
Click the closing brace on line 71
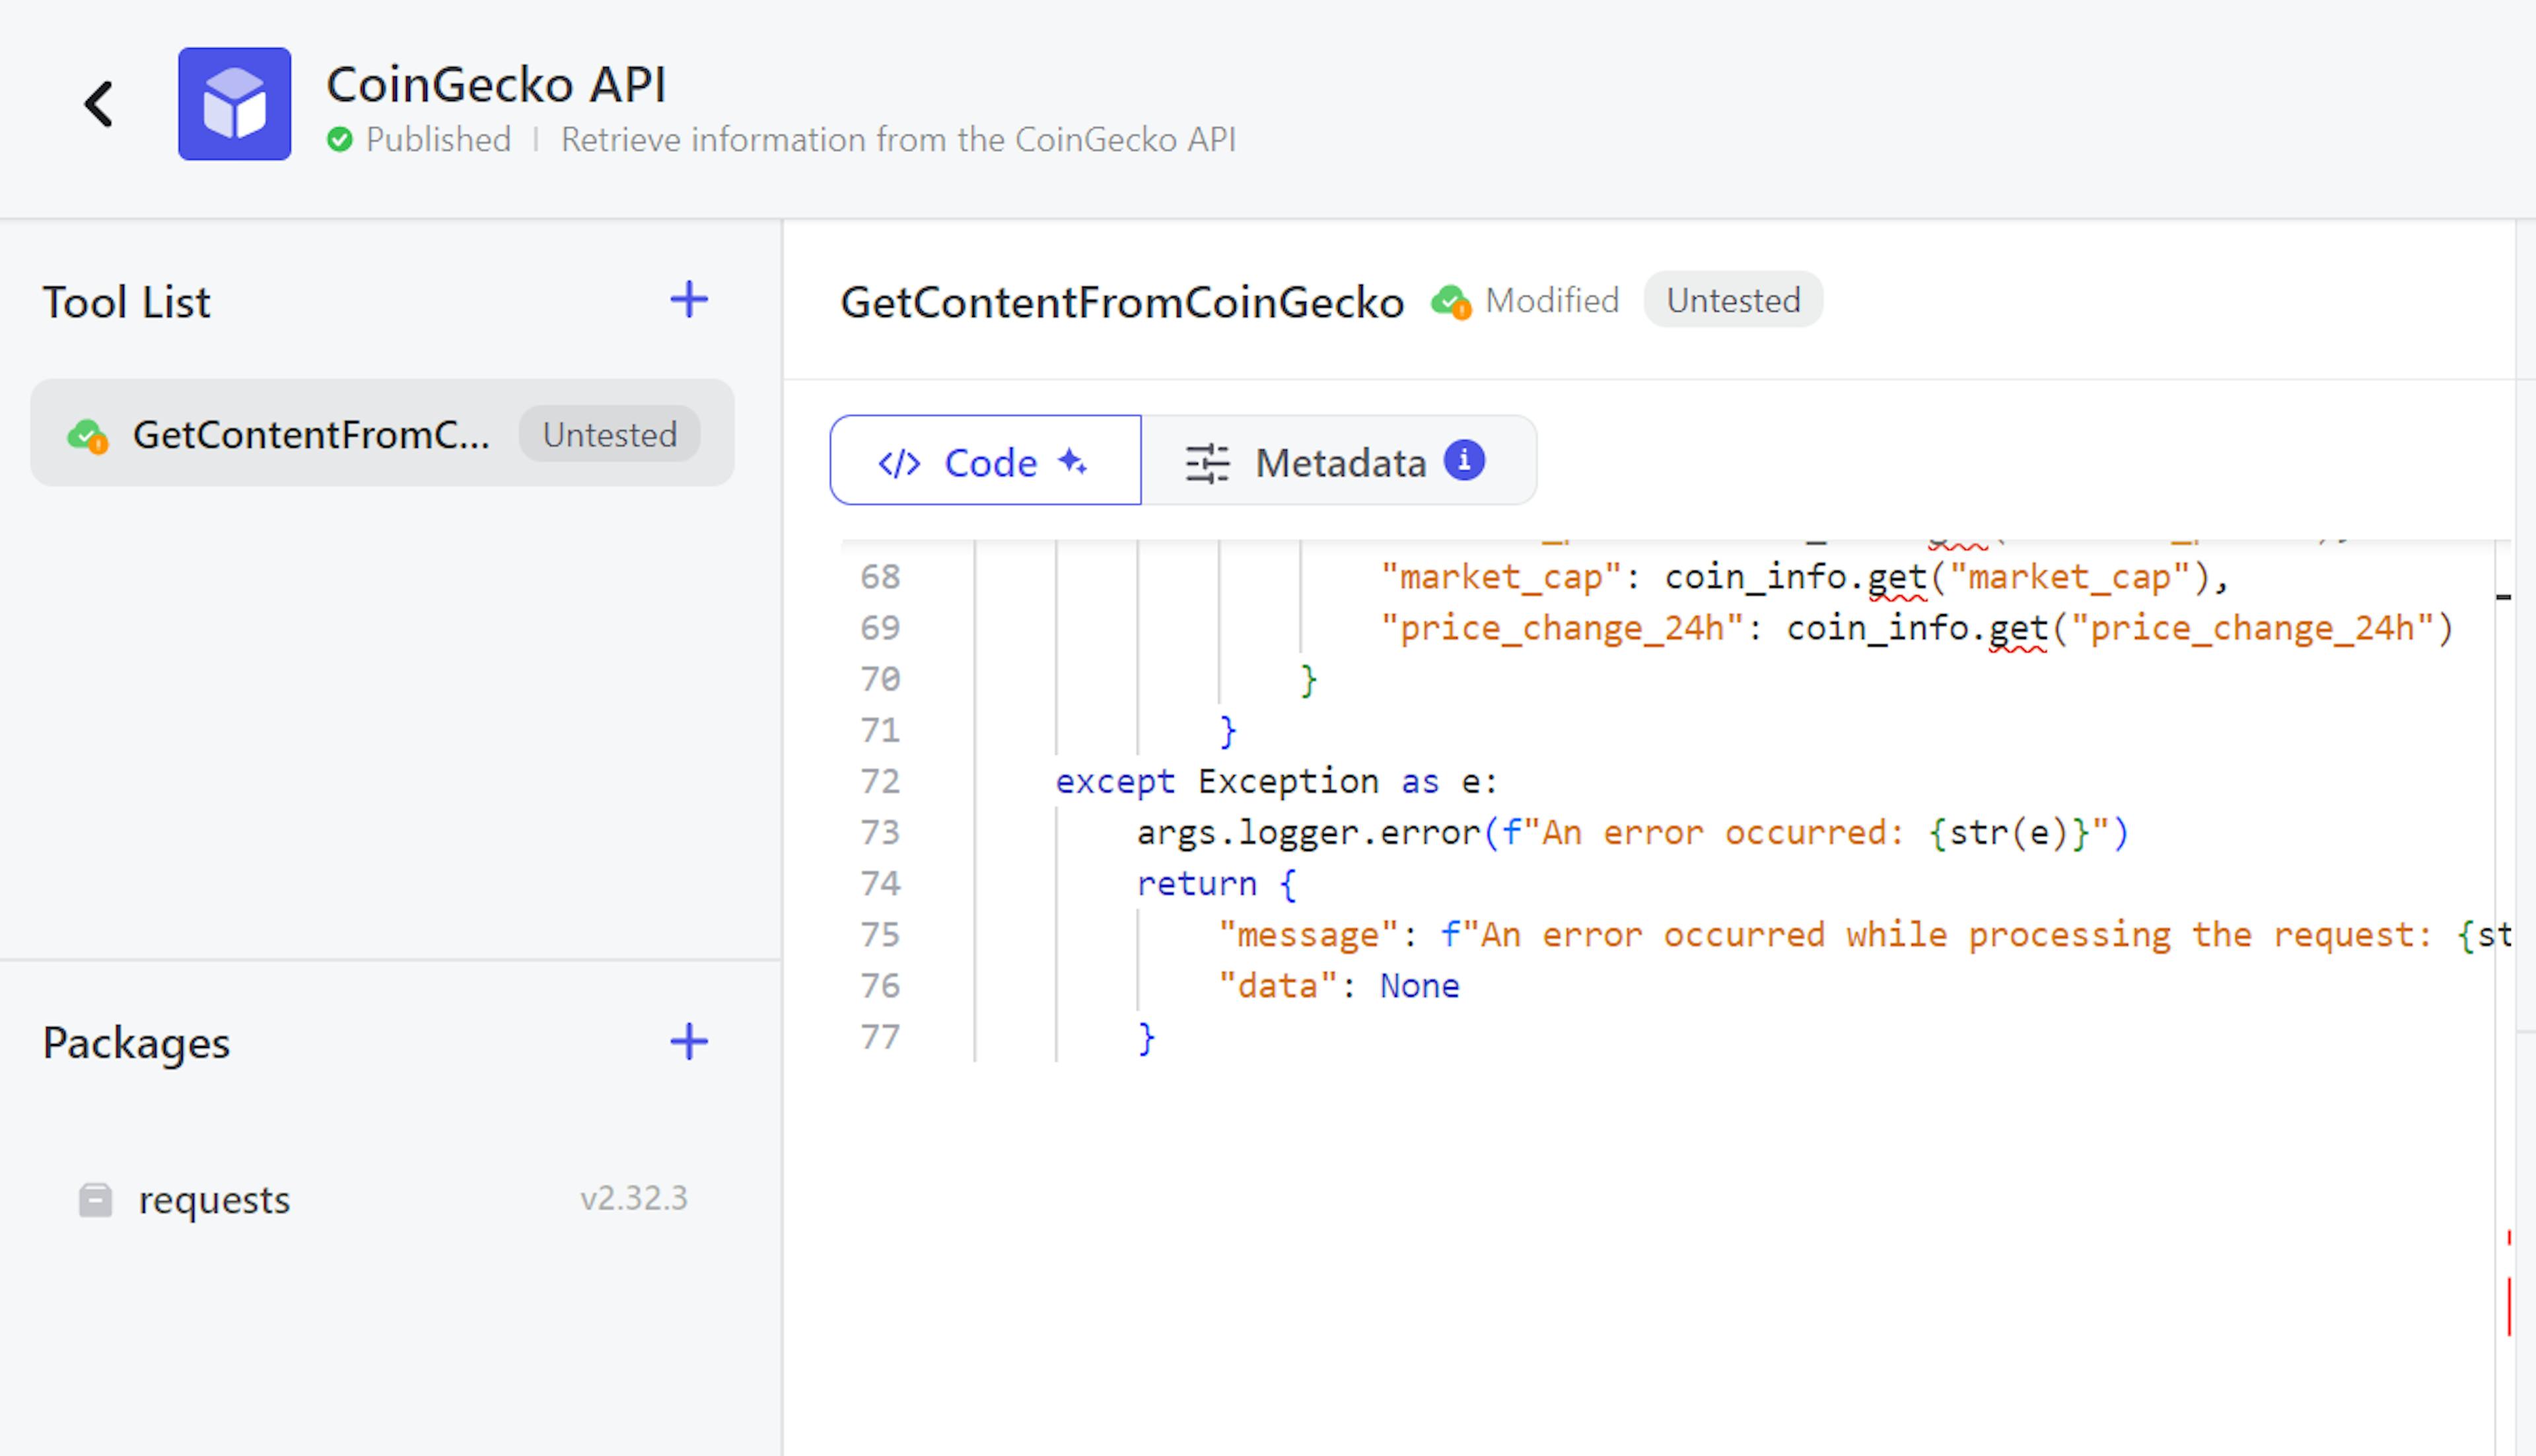click(1227, 731)
